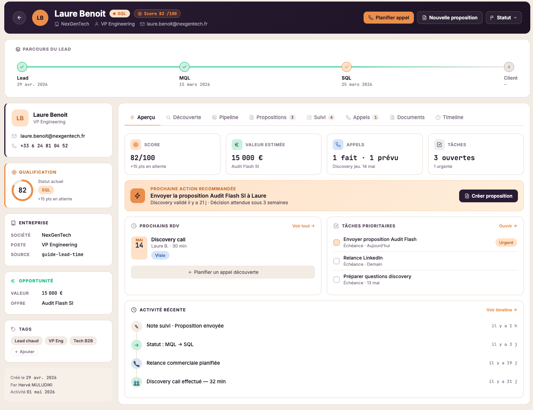Check the Relance LinkedIn task

coord(337,261)
